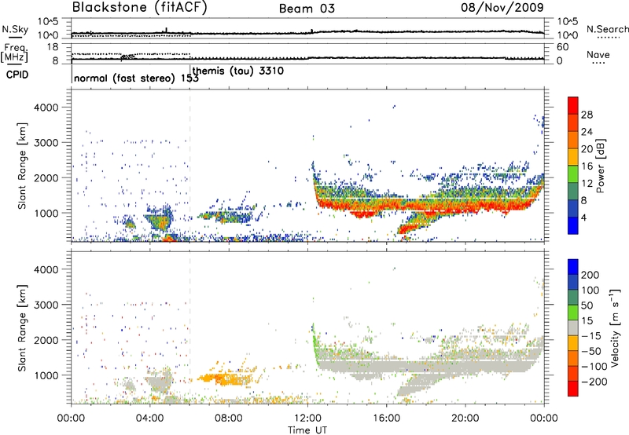Viewport: 629px width, 435px height.
Task: Click the 'N.Search' legend label
Action: click(x=607, y=29)
